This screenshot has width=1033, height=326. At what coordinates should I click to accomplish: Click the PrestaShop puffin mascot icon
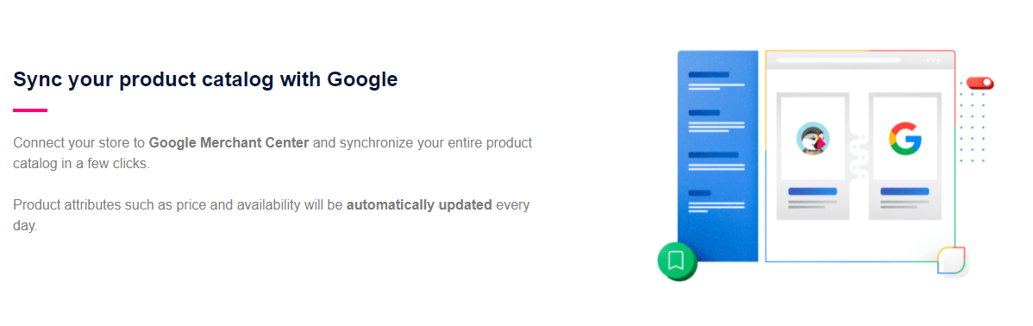[x=813, y=139]
